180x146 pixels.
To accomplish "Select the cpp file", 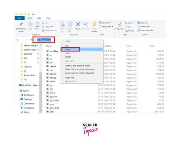I will click(50, 70).
